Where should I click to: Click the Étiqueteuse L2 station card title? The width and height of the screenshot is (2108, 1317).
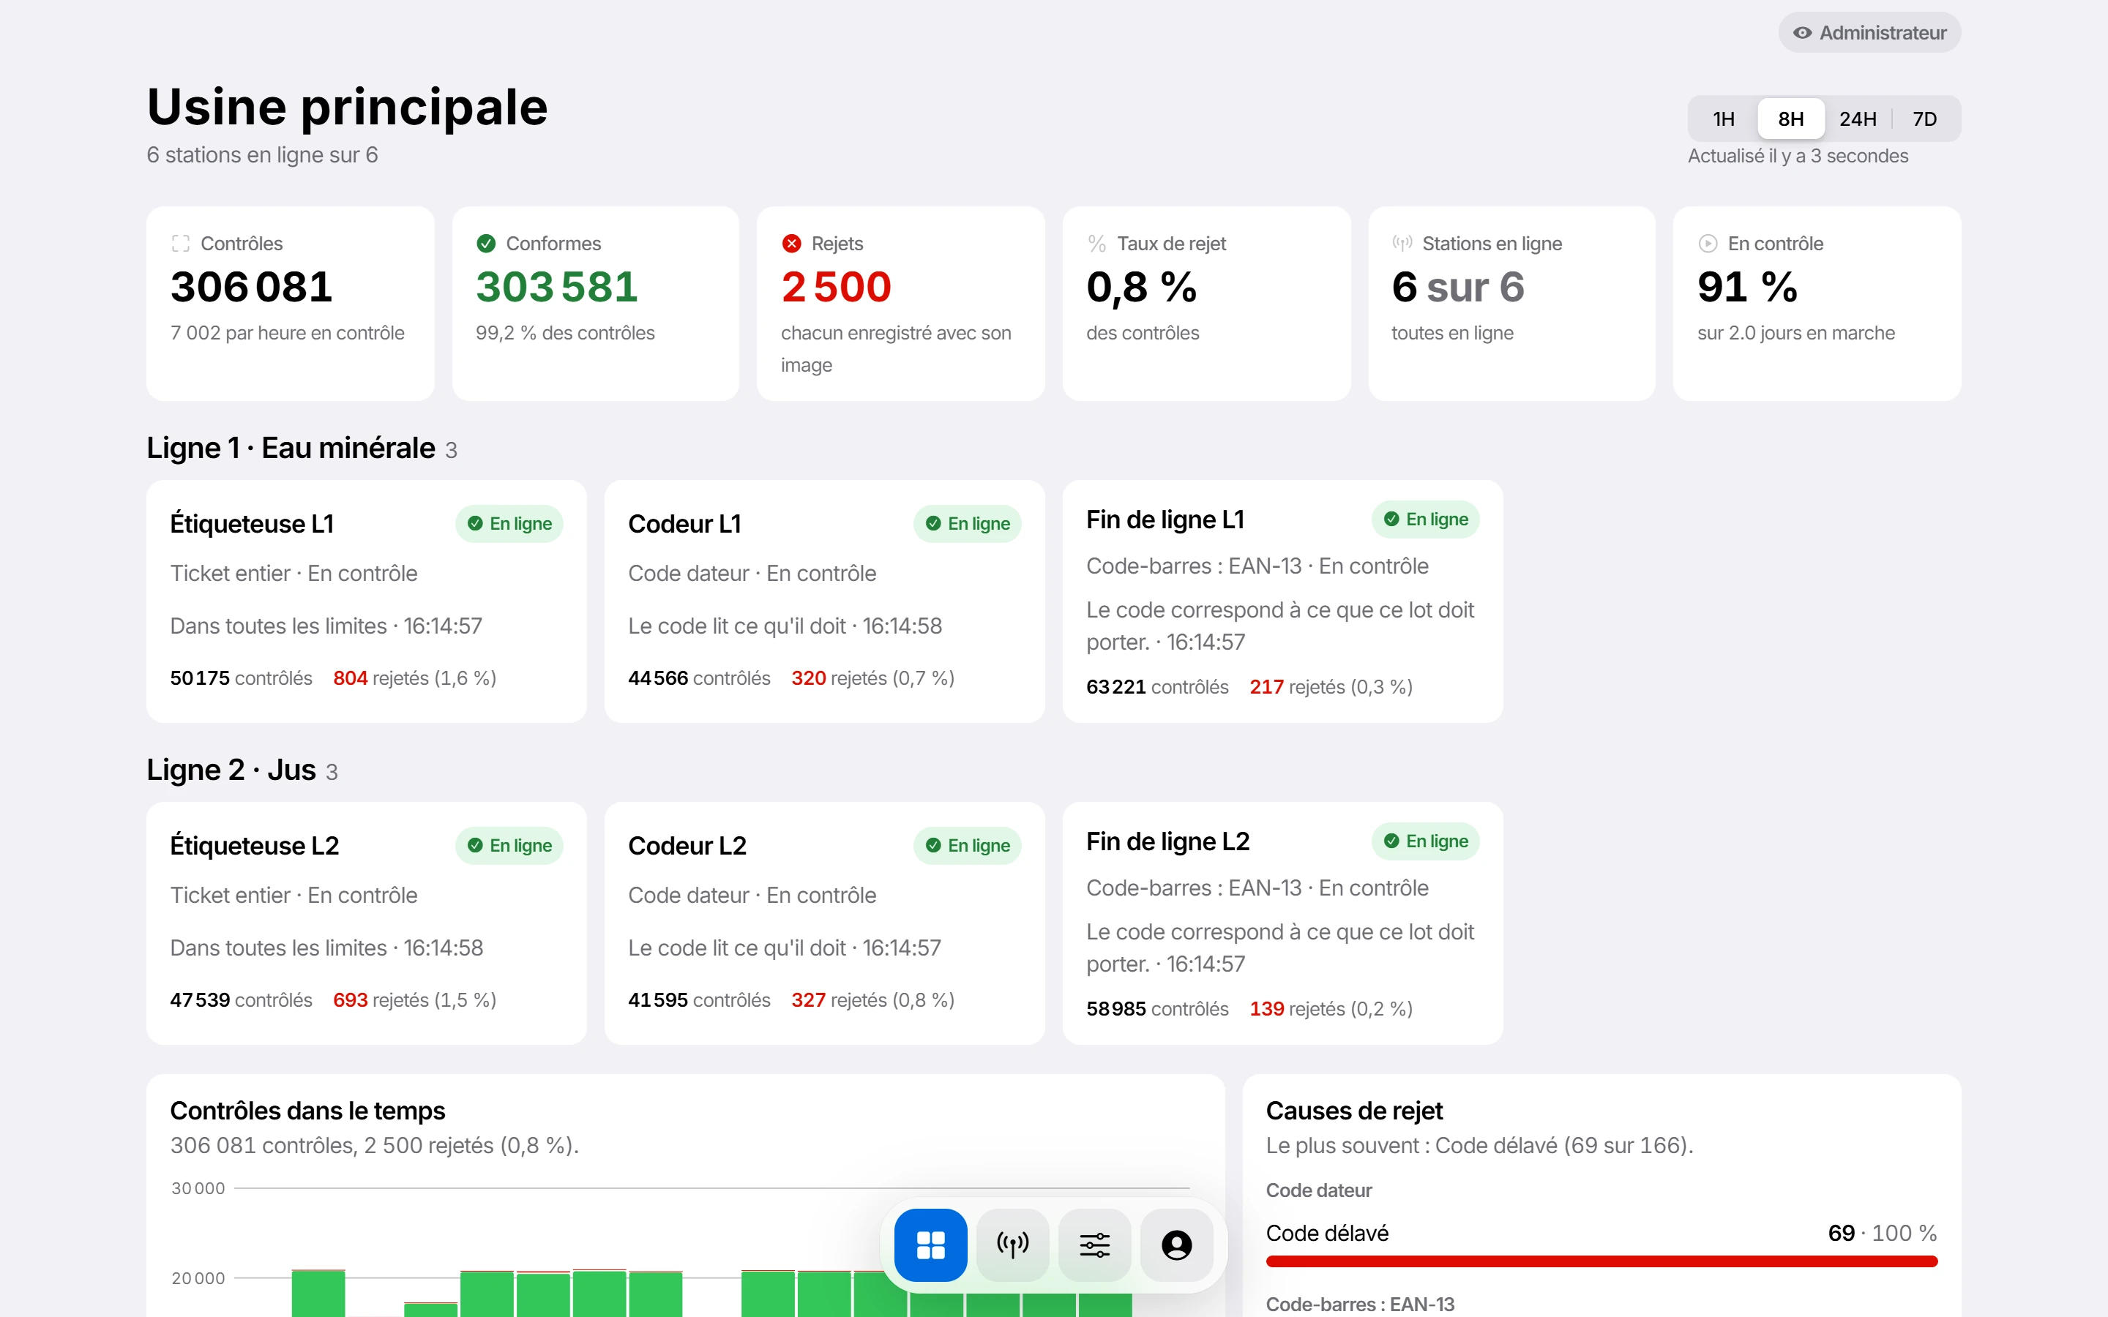coord(255,846)
